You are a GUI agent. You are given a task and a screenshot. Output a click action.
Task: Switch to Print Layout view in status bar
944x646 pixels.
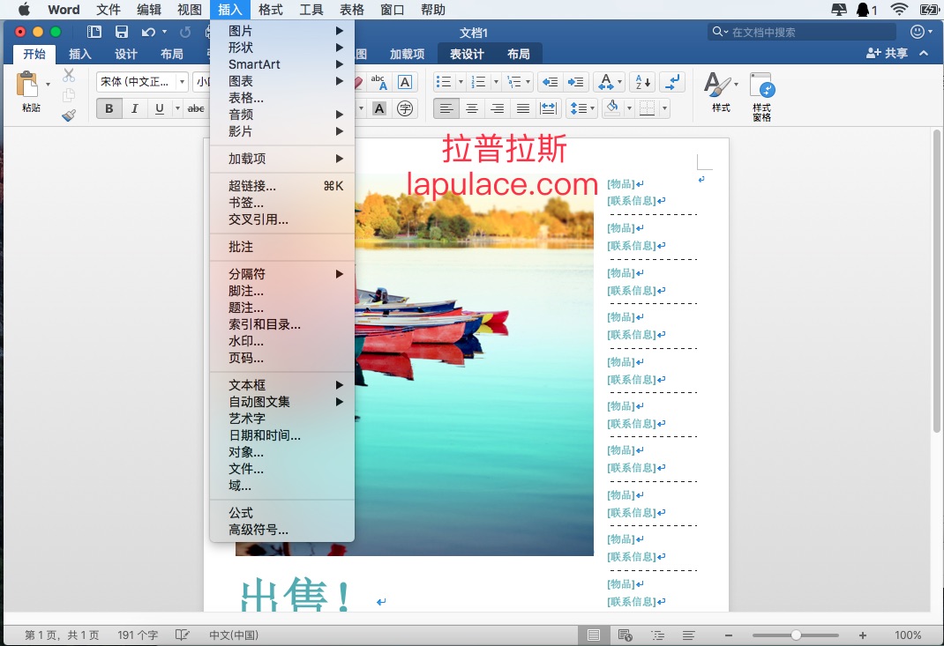coord(594,635)
